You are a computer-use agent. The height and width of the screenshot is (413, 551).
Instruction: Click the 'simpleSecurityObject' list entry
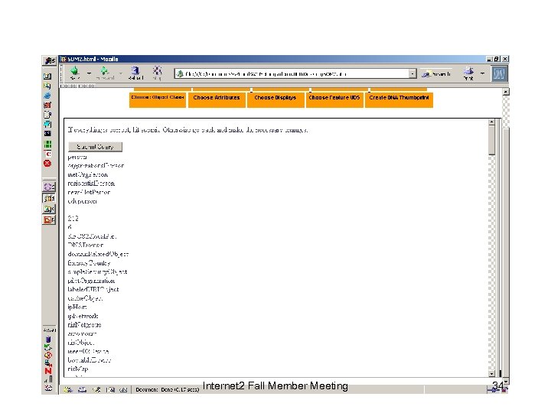click(x=97, y=272)
